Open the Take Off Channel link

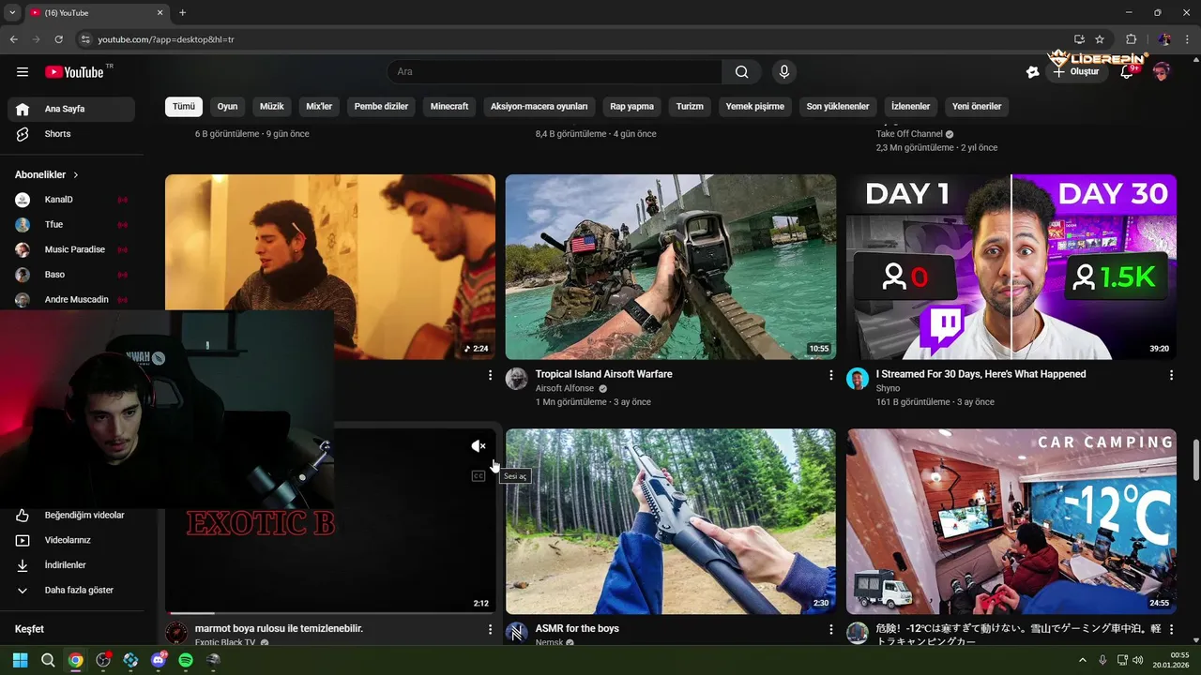pos(909,134)
